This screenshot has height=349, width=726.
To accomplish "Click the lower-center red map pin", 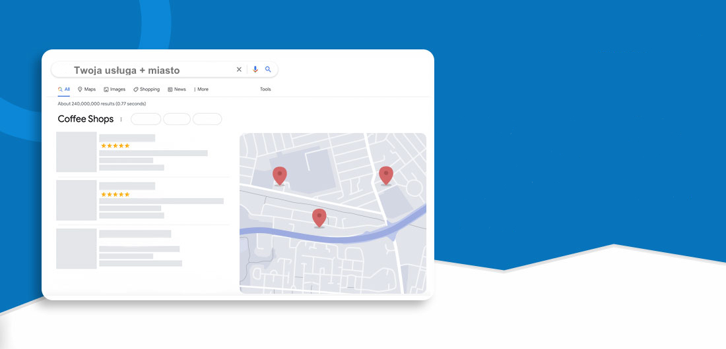I will [x=319, y=217].
